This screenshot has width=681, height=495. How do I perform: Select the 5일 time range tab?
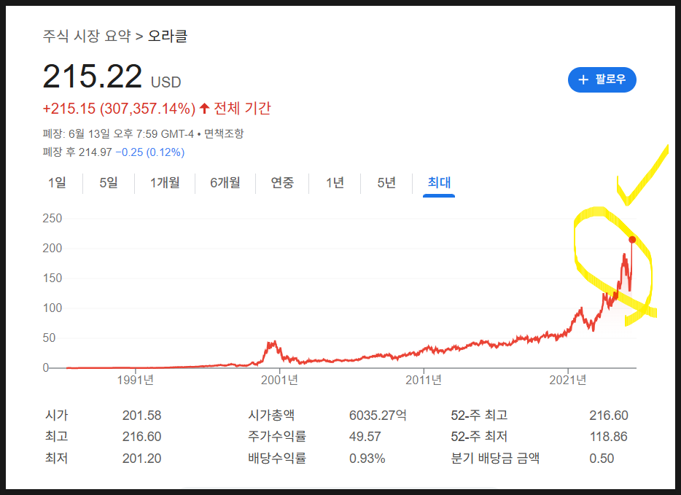[109, 183]
